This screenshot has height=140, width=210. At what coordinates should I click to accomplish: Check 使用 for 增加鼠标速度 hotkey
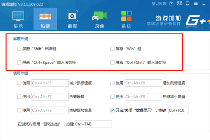pos(112,83)
